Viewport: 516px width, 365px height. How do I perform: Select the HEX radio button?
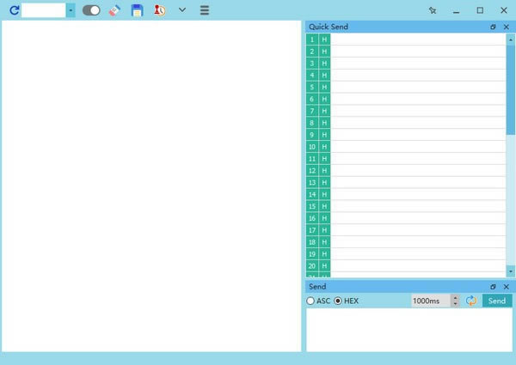(x=338, y=301)
